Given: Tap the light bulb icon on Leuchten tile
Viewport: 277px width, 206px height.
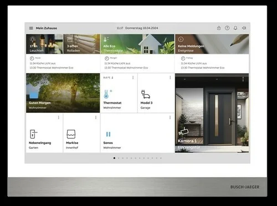Looking at the screenshot, I should [x=33, y=39].
